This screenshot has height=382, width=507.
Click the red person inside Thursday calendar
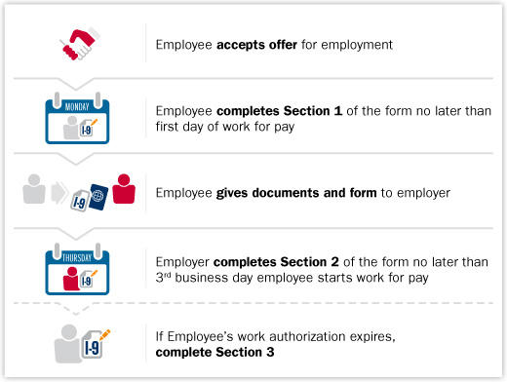71,279
